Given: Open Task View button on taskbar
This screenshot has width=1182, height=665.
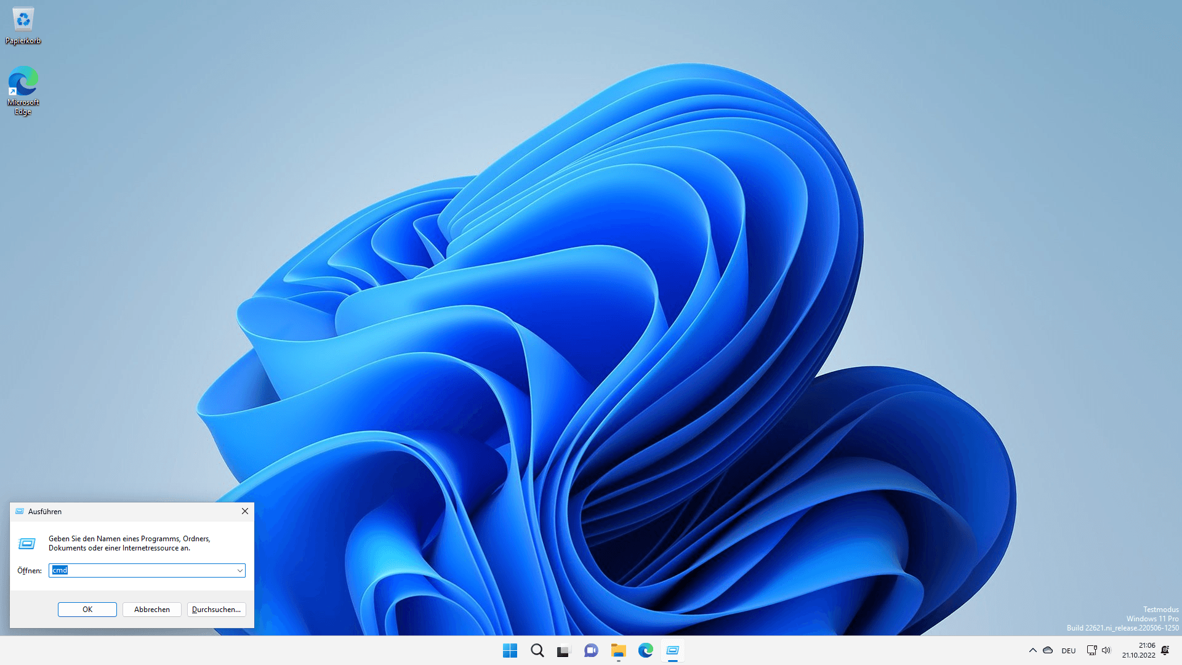Looking at the screenshot, I should coord(563,650).
